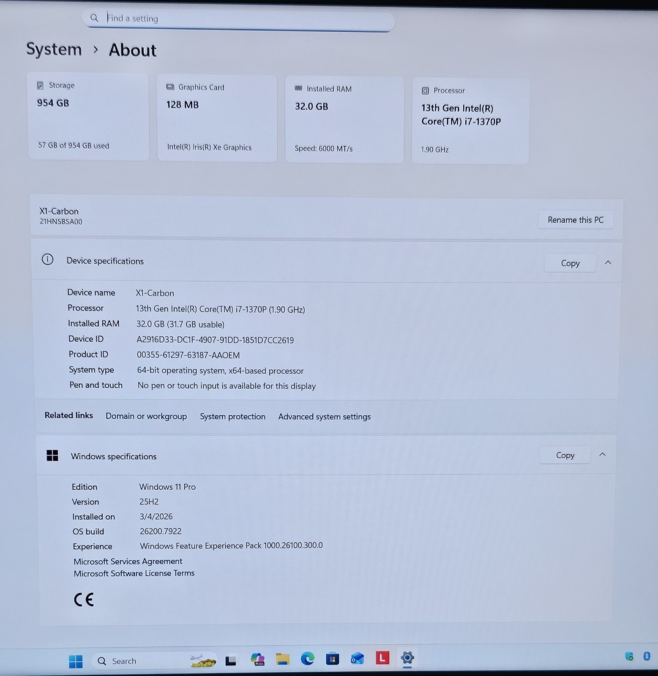The height and width of the screenshot is (676, 658).
Task: Click the Settings gear taskbar icon
Action: tap(407, 657)
